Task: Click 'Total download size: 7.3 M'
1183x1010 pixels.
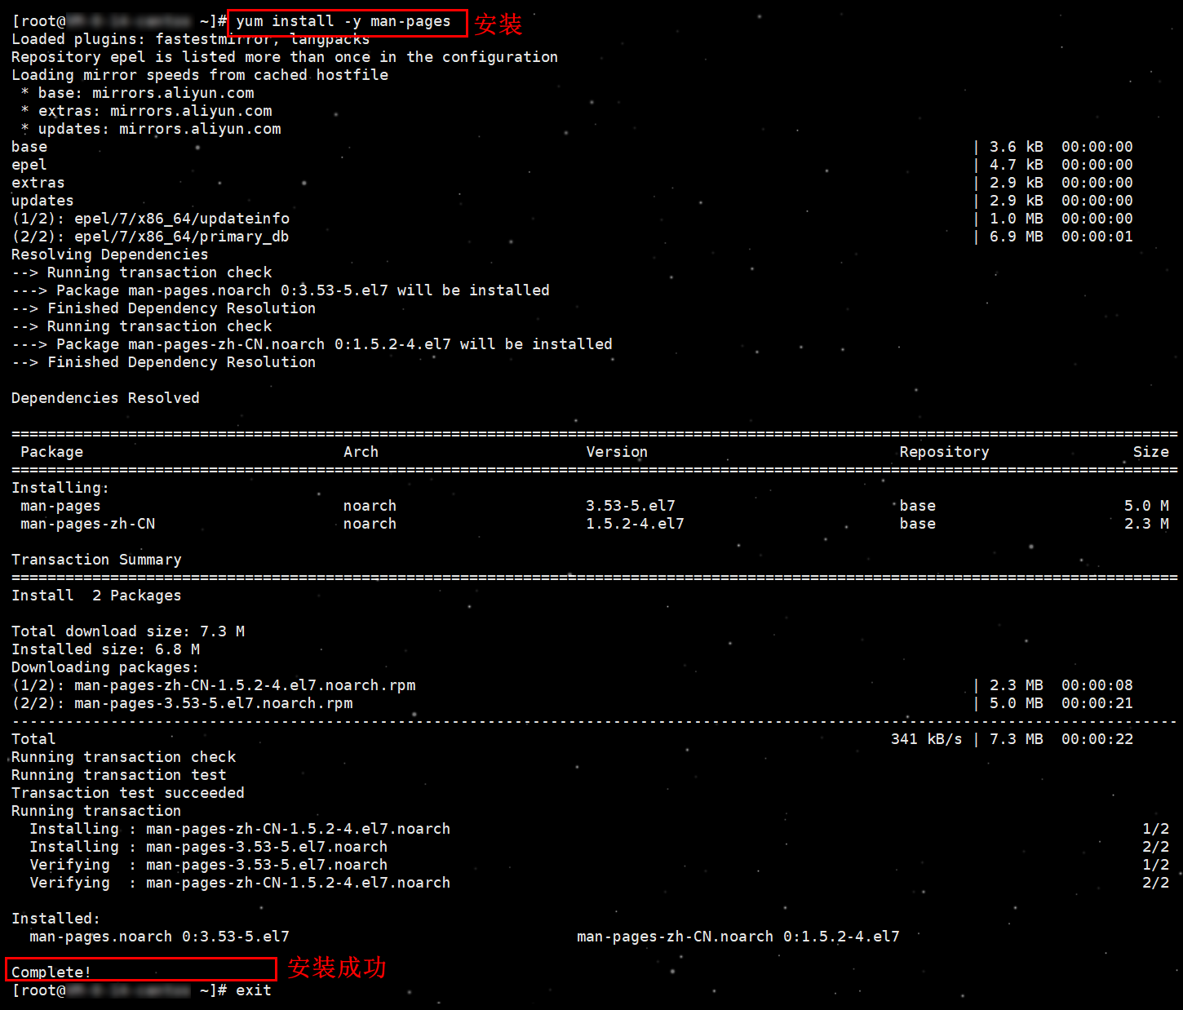Action: click(x=128, y=631)
